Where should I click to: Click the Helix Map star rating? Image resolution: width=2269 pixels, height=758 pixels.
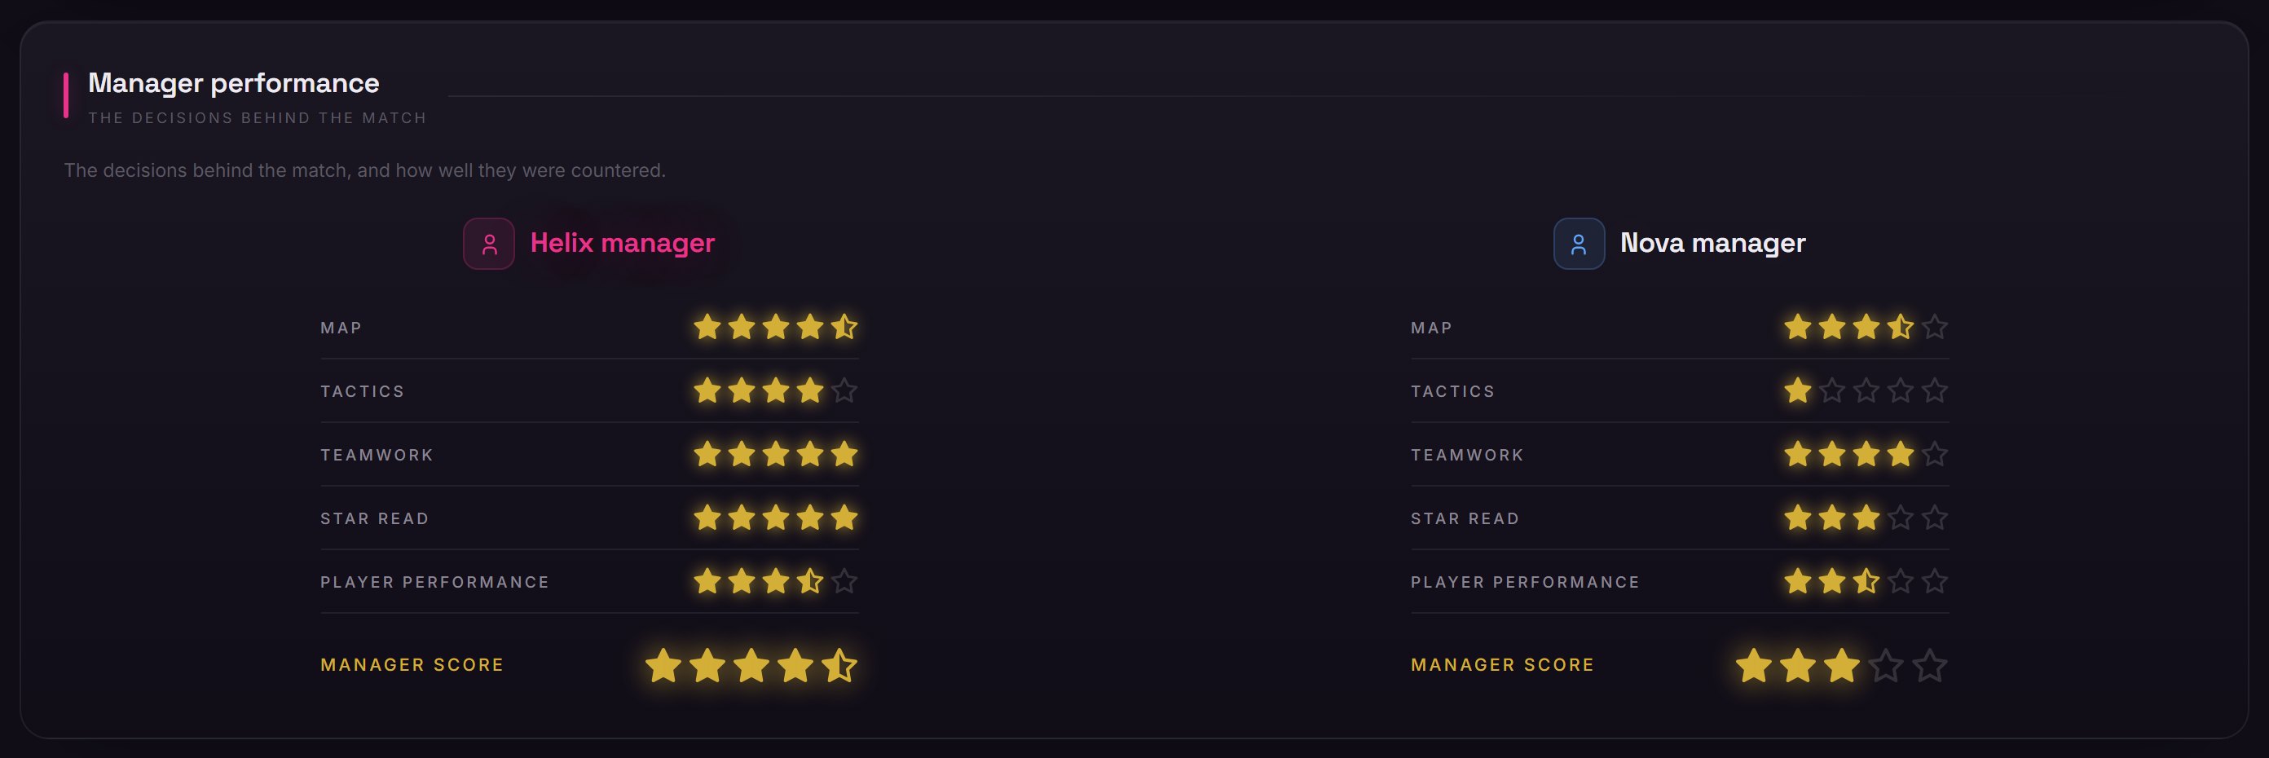pos(775,328)
